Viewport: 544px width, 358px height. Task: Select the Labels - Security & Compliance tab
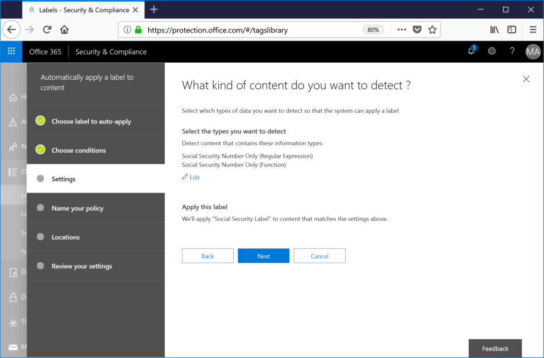82,9
